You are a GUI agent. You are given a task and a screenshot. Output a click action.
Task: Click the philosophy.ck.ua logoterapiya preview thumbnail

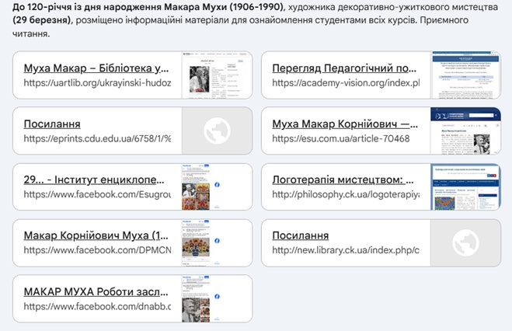click(x=465, y=186)
